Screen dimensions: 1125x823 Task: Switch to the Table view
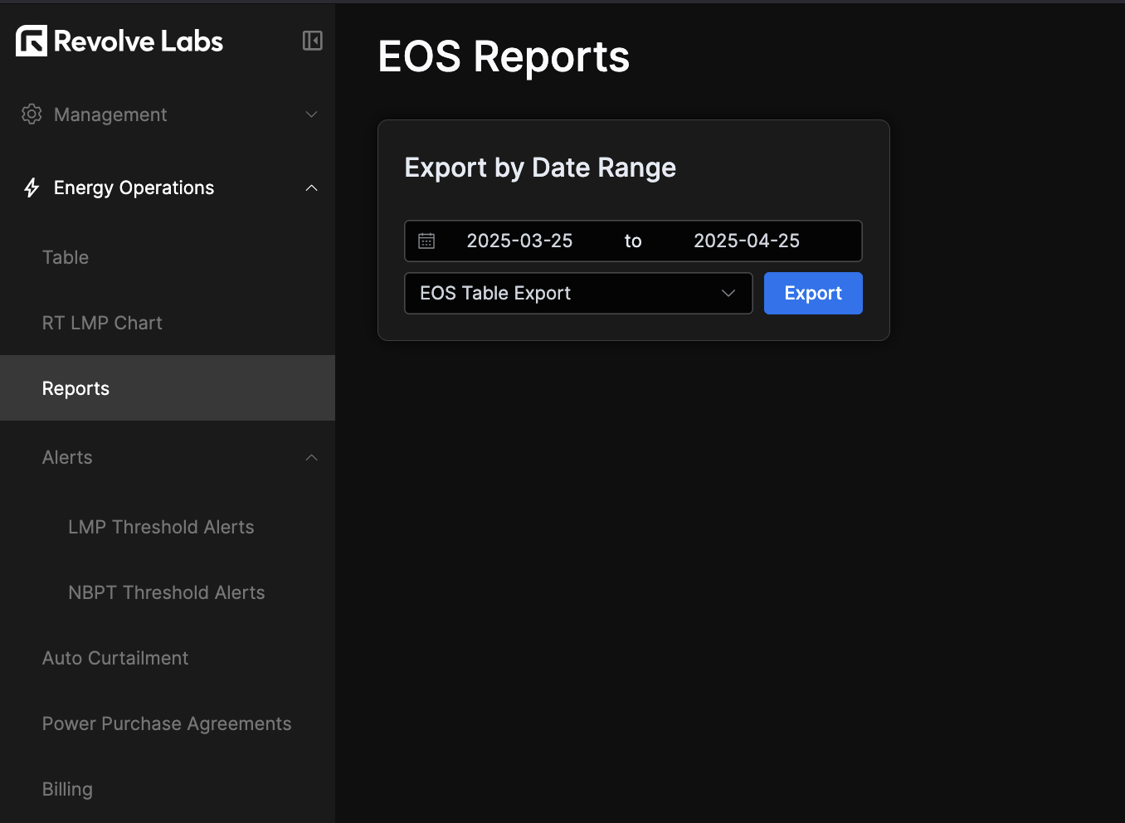click(x=66, y=257)
